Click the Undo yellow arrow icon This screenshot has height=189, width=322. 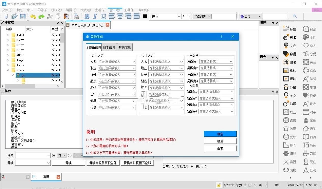point(33,16)
